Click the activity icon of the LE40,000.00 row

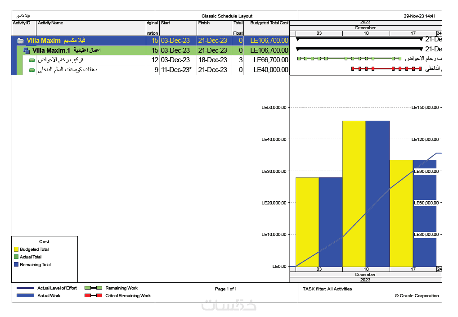32,70
